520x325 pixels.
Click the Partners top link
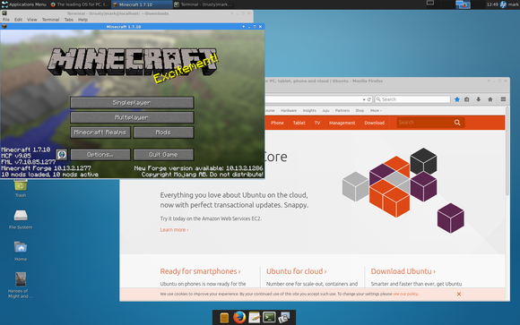342,111
